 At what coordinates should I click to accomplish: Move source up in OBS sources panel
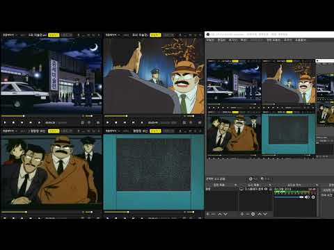tap(260, 214)
